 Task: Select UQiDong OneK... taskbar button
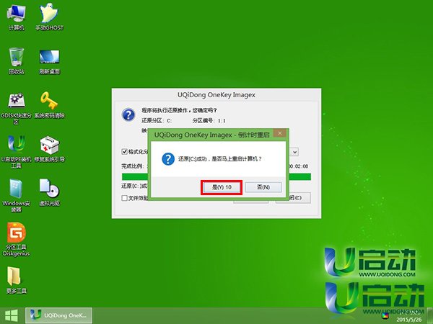point(59,315)
